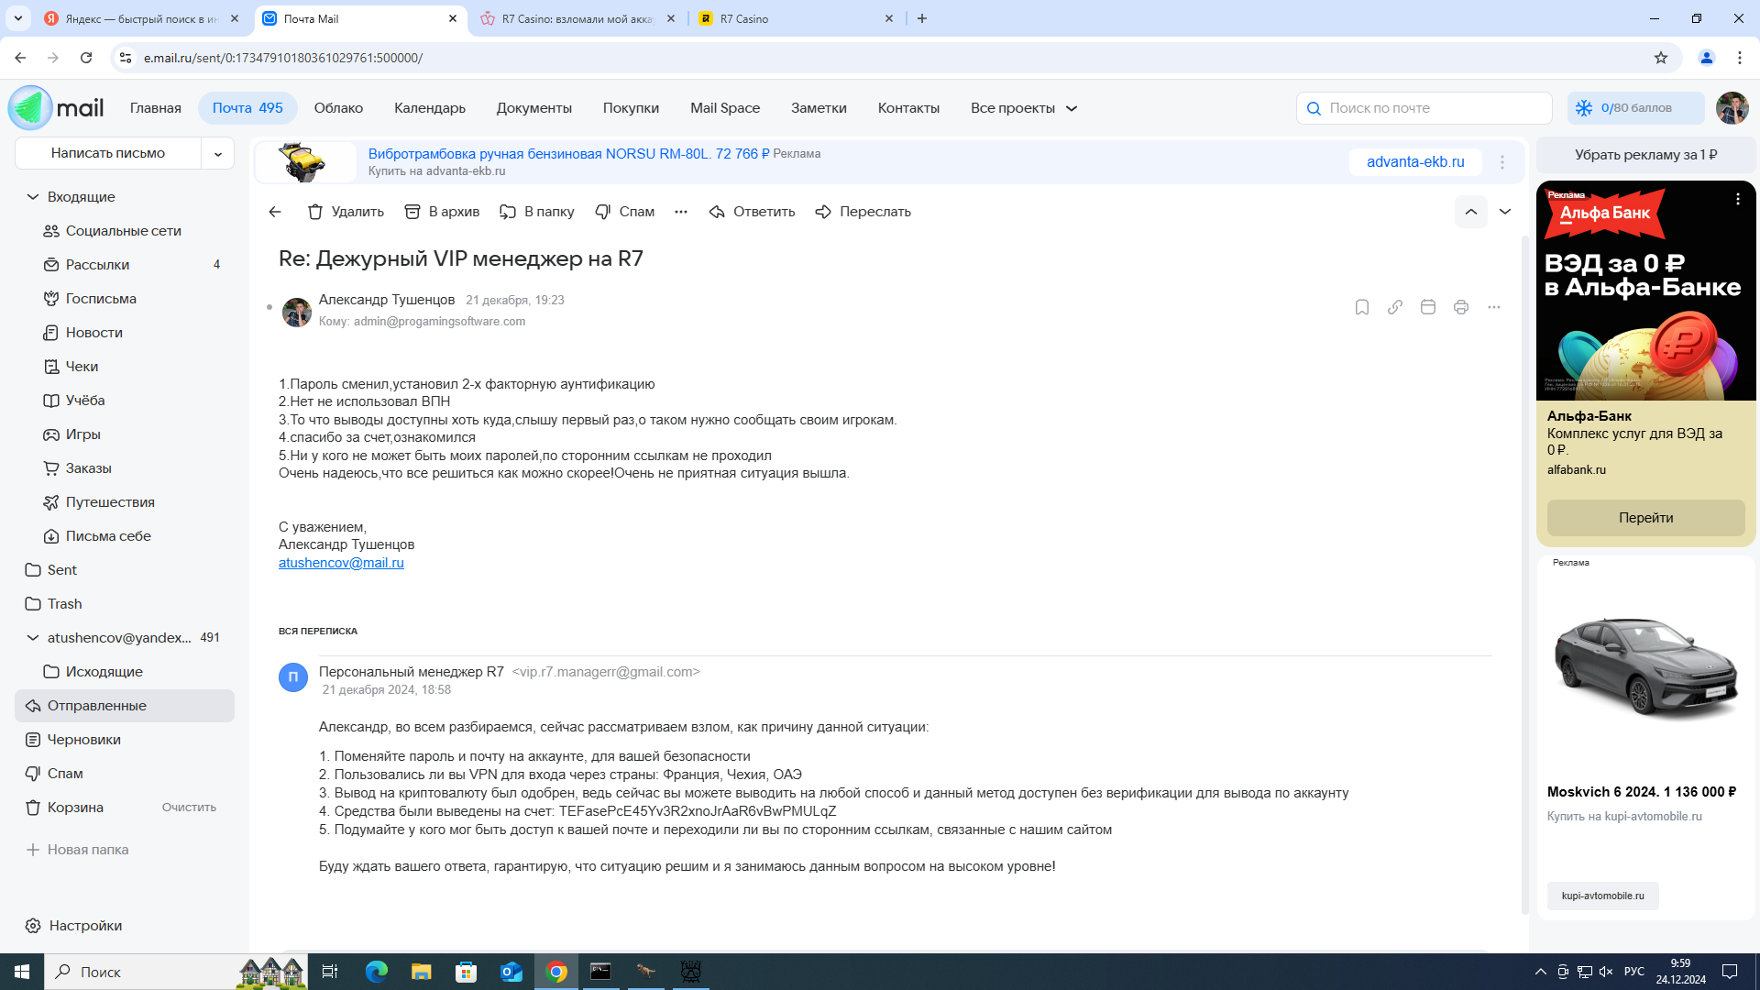This screenshot has width=1760, height=990.
Task: Click Перейти in Альфа-Банк ad
Action: point(1646,518)
